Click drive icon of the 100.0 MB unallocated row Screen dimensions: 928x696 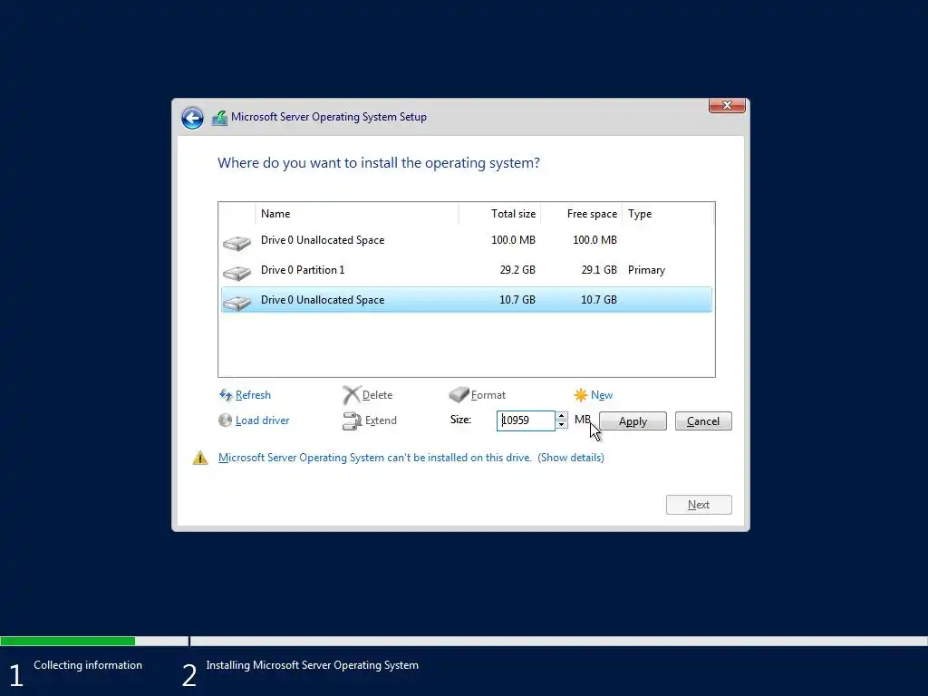237,243
